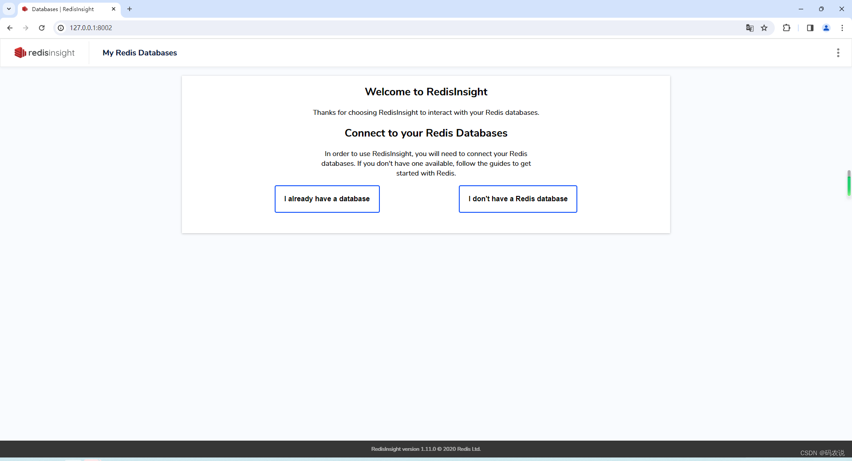Open the RedisInsight three-dot options menu
The image size is (852, 461).
click(838, 53)
